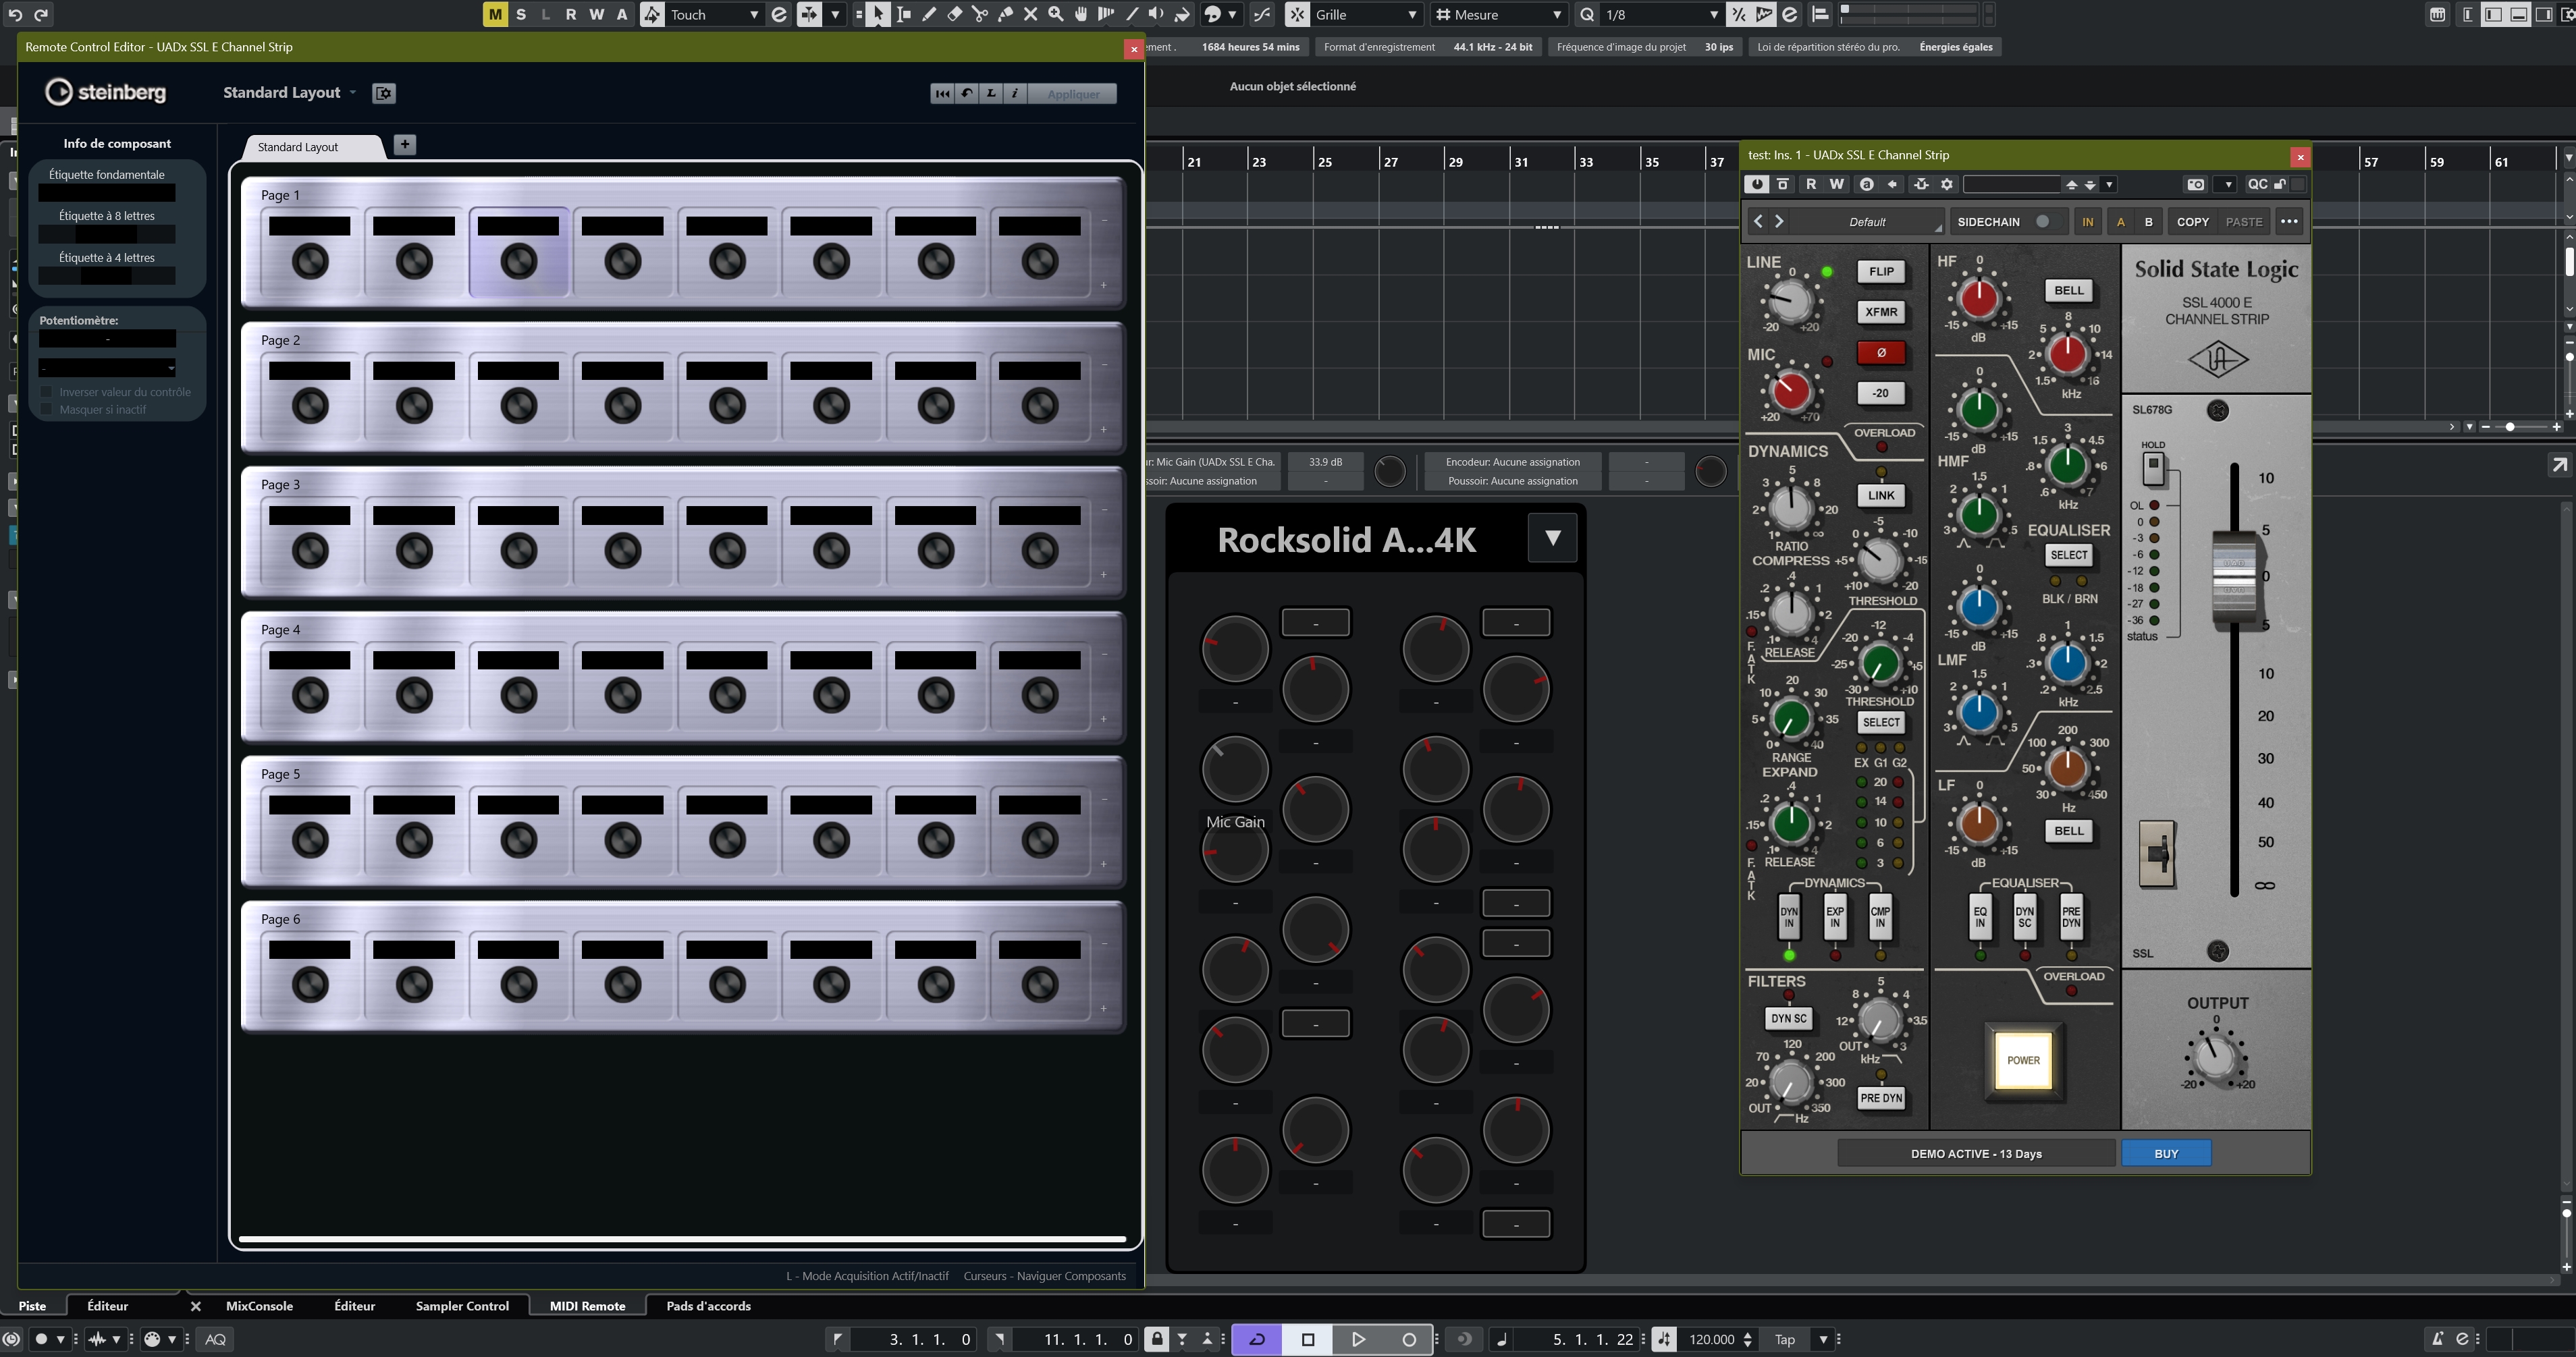The image size is (2576, 1357).
Task: Click the channel strip fader handle
Action: [2233, 576]
